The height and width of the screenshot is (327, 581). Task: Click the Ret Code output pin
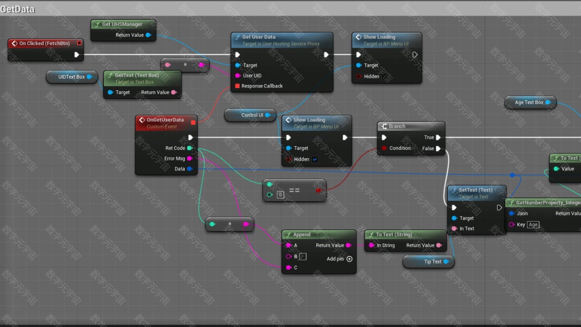coord(190,148)
